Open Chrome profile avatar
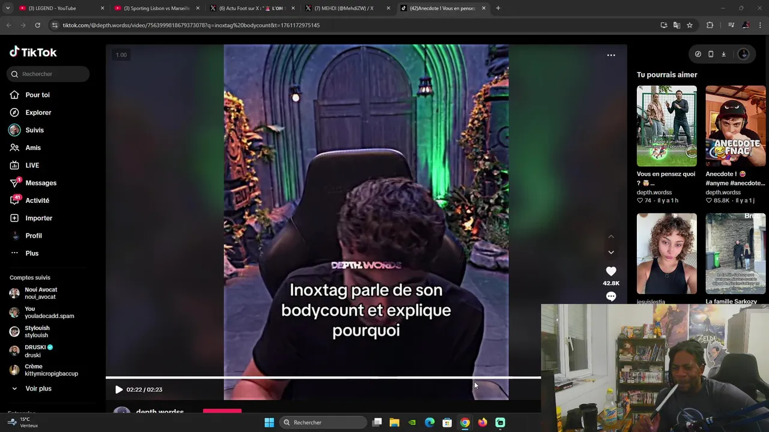This screenshot has height=432, width=769. click(746, 25)
